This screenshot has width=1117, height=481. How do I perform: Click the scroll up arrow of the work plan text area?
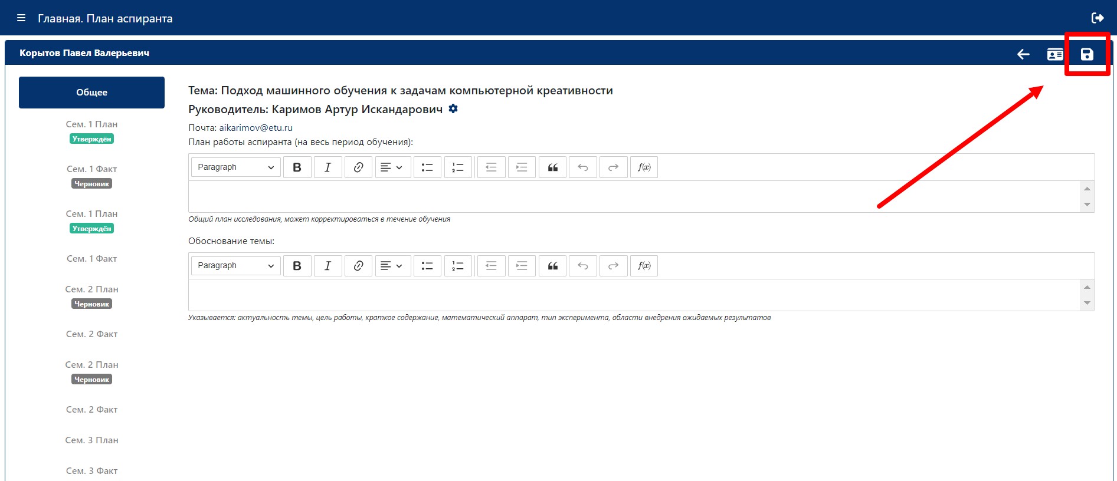tap(1087, 189)
